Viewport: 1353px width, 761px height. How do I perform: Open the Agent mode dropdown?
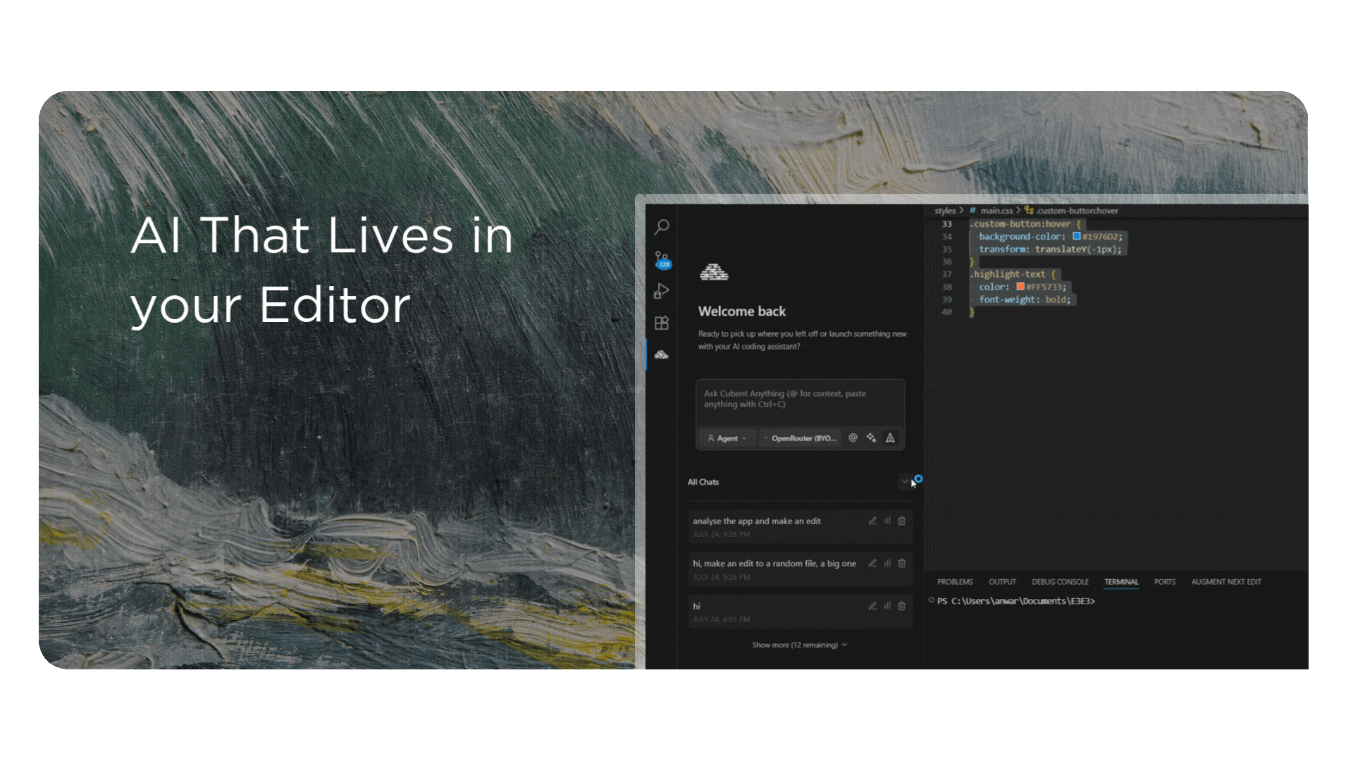point(727,438)
